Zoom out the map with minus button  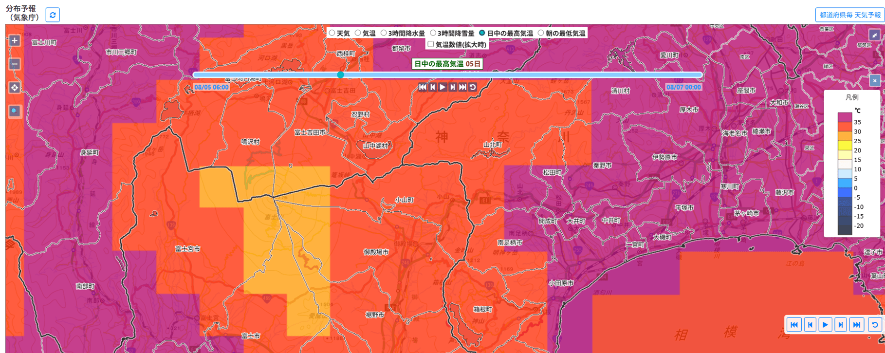point(15,64)
